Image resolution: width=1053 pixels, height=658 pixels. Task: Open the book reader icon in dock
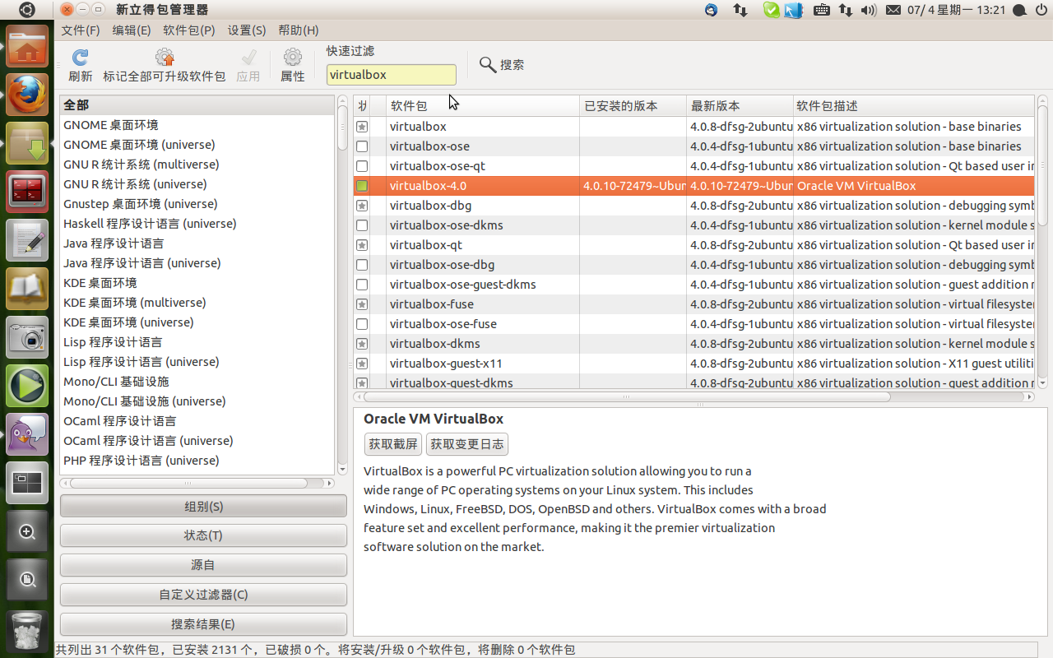[x=27, y=290]
